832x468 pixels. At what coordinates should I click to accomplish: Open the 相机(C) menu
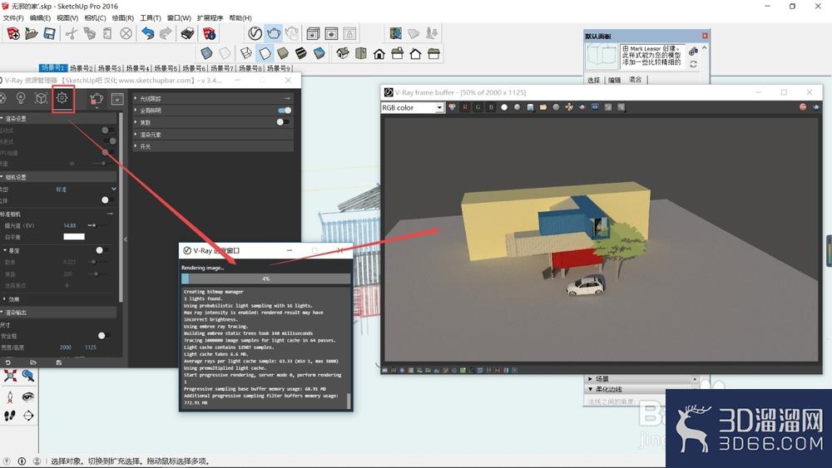(95, 18)
